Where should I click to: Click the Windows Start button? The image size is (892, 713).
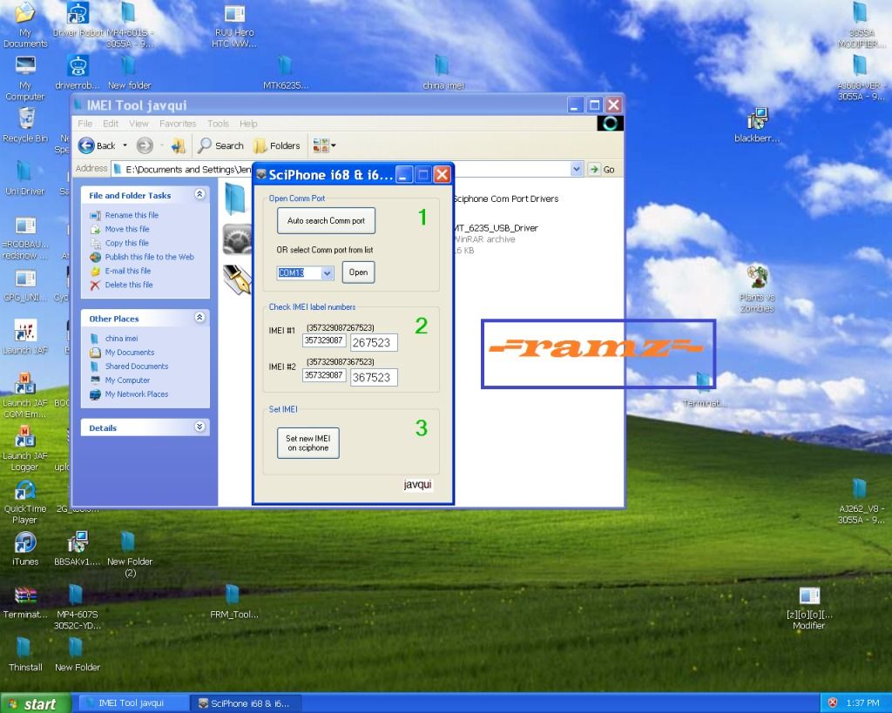(x=33, y=703)
